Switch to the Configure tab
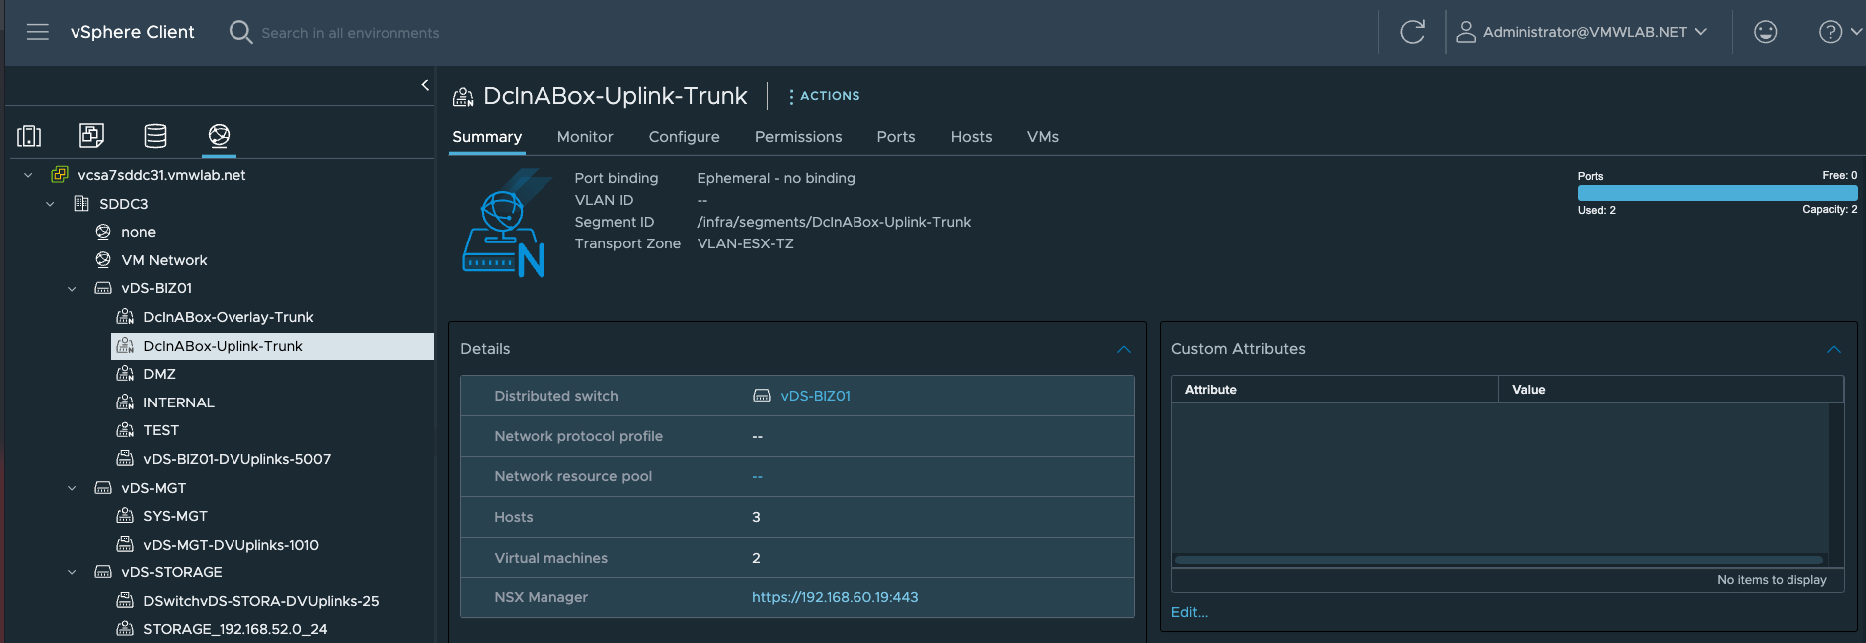The width and height of the screenshot is (1866, 643). point(685,137)
